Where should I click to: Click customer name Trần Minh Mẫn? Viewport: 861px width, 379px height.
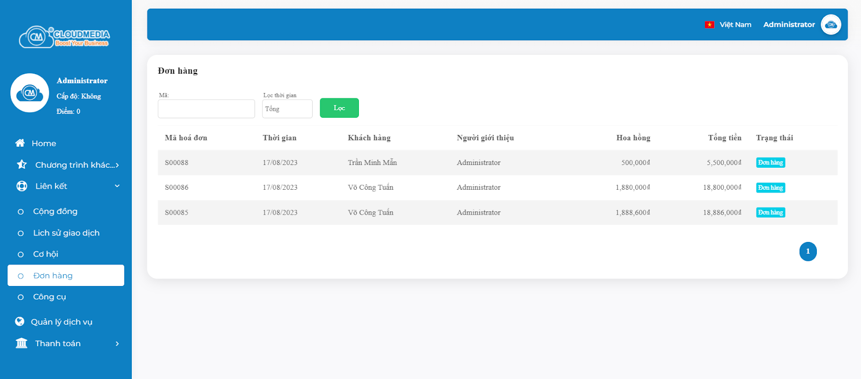tap(372, 162)
